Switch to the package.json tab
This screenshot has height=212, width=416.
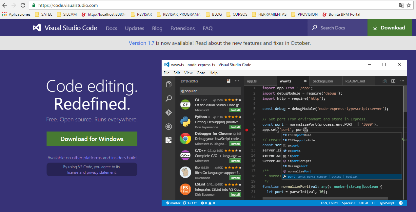pyautogui.click(x=325, y=81)
